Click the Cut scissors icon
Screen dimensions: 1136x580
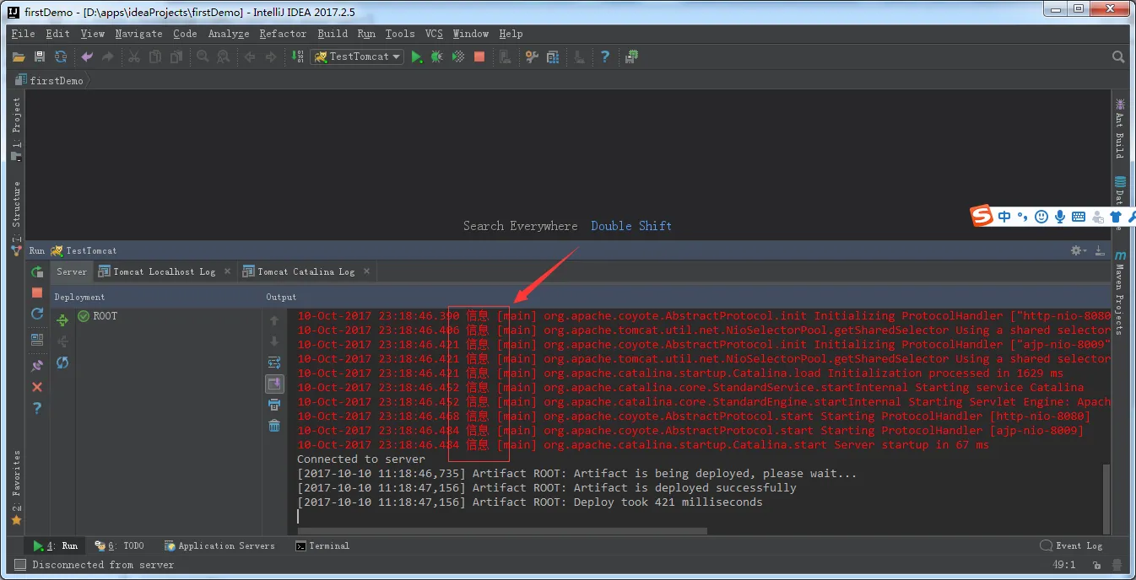pyautogui.click(x=133, y=56)
